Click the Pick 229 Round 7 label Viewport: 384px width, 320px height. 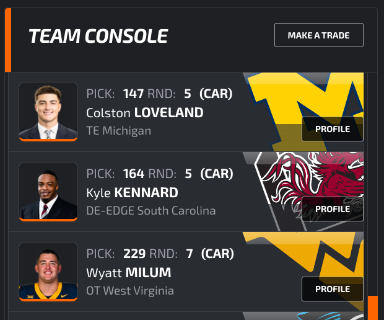pyautogui.click(x=159, y=254)
